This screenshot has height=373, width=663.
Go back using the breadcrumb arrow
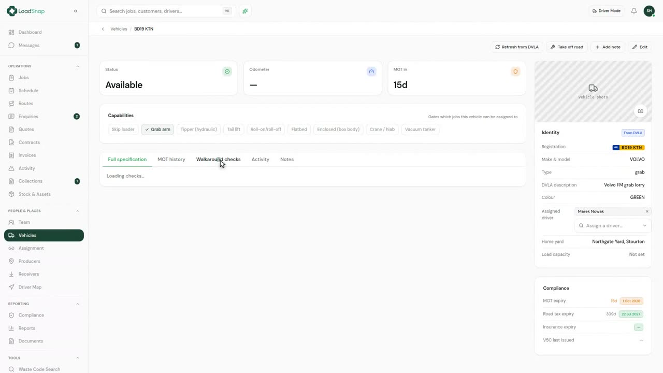[x=103, y=29]
